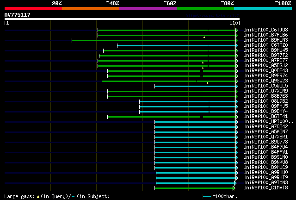The width and height of the screenshot is (296, 200).
Task: Click the yellow gap marker below the B7FIB6 bar
Action: pyautogui.click(x=204, y=37)
